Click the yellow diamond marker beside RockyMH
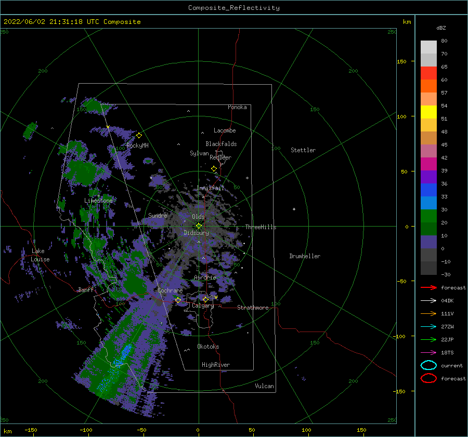 click(x=139, y=135)
